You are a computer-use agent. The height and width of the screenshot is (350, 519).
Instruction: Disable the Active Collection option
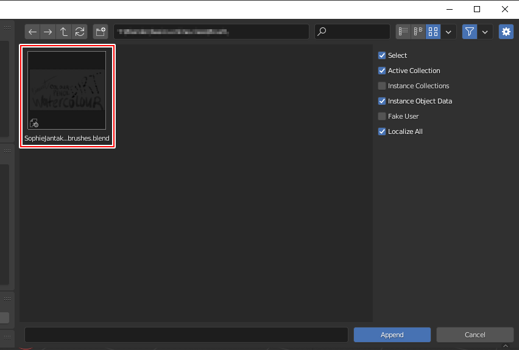pos(382,71)
